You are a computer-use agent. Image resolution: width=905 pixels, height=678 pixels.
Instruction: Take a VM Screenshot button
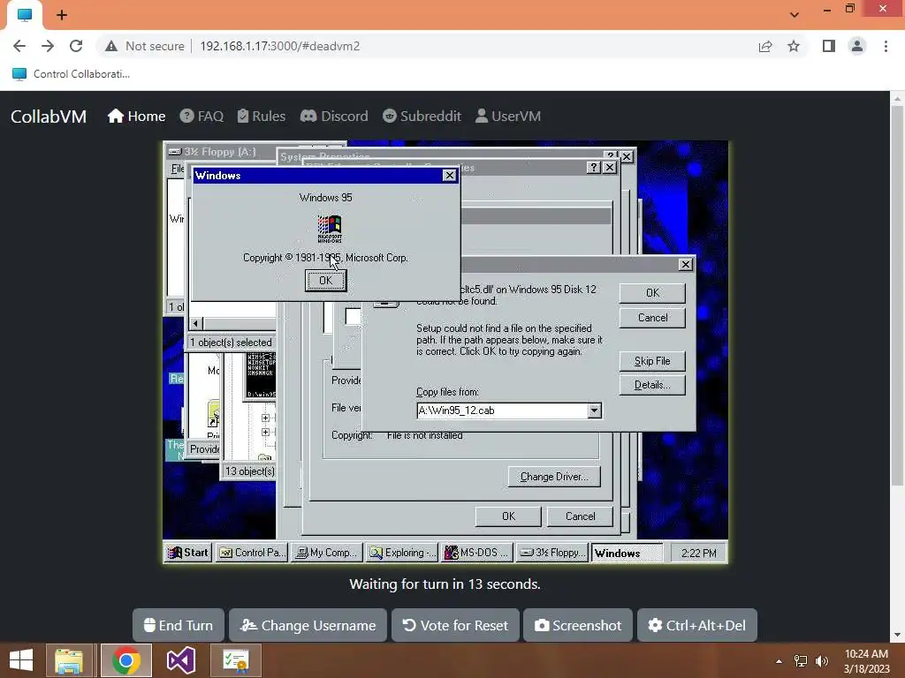578,626
